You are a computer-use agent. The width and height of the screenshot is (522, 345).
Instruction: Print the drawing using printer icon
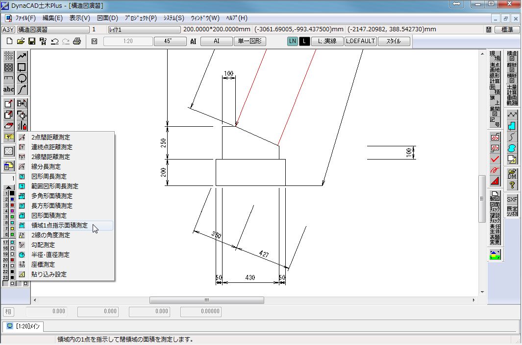click(x=77, y=41)
